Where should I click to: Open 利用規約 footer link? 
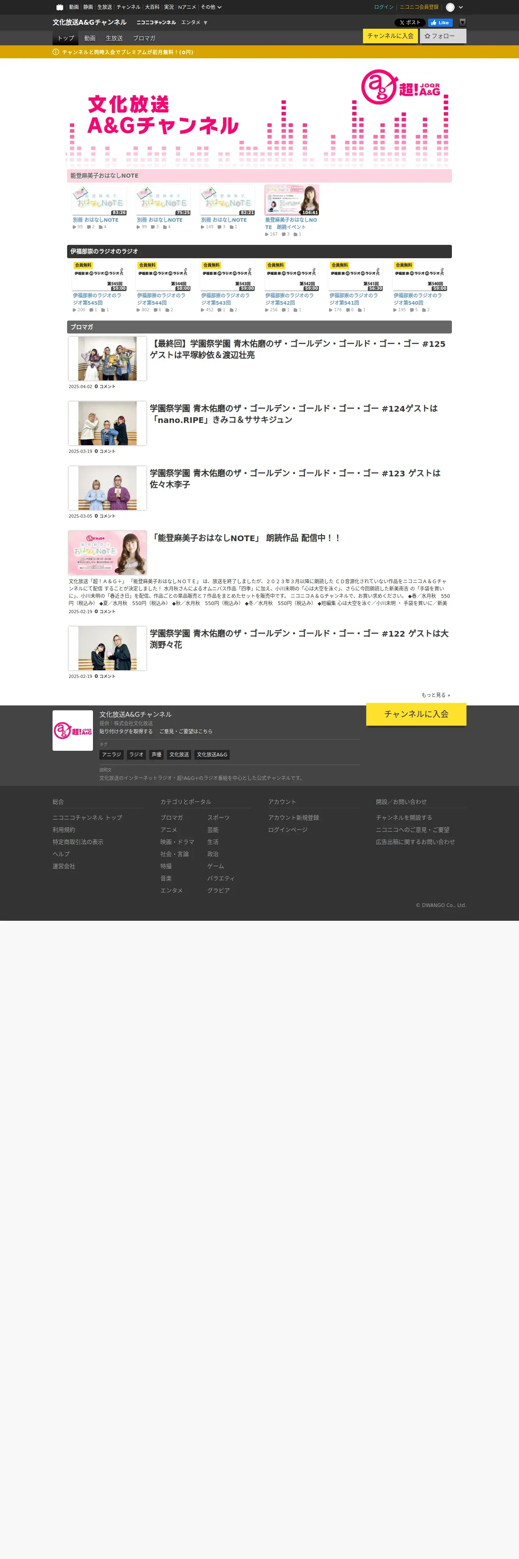64,830
